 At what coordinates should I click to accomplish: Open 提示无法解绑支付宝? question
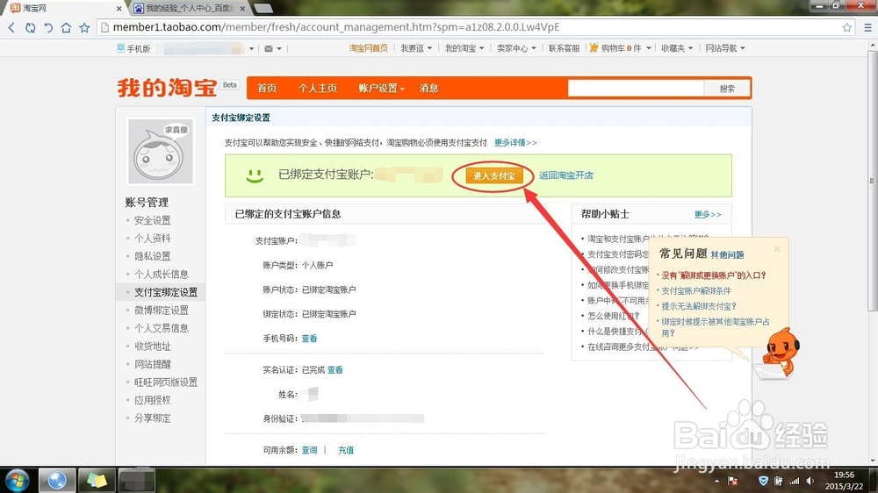point(699,307)
